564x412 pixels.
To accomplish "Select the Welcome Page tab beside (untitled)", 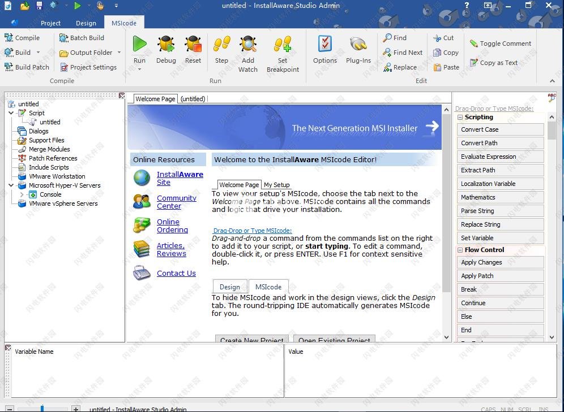I will [155, 99].
